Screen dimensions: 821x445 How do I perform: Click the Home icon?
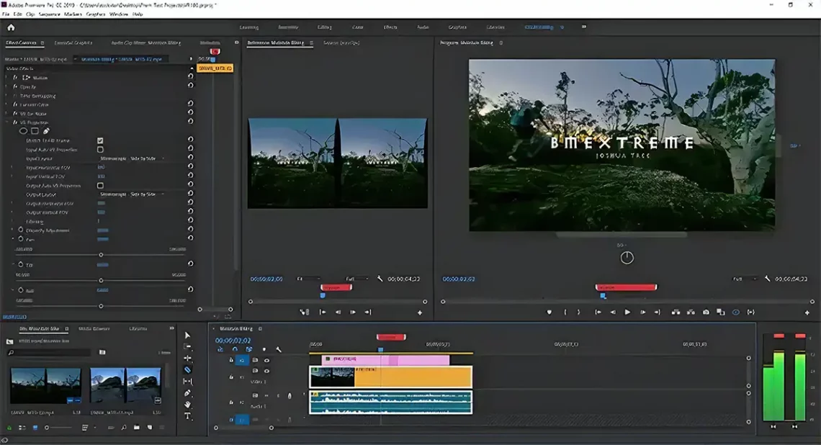coord(11,27)
